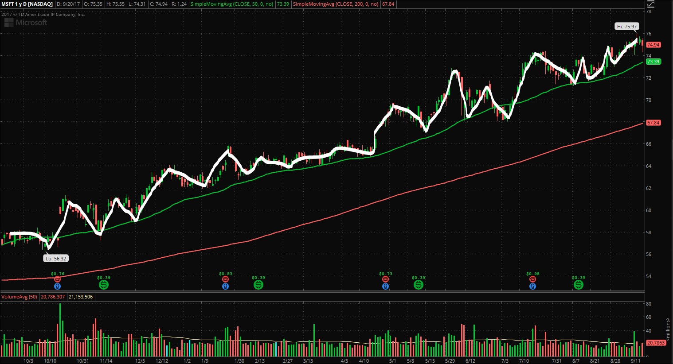The height and width of the screenshot is (364, 673).
Task: Select the red 74.94 last price bubble on axis
Action: [x=653, y=45]
